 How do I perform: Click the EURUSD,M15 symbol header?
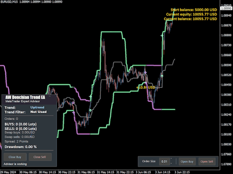[10, 3]
